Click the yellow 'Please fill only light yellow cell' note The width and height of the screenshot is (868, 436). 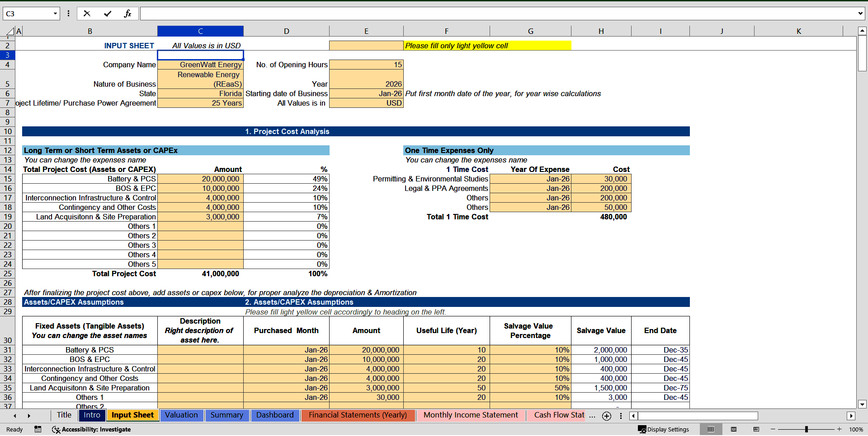coord(487,46)
